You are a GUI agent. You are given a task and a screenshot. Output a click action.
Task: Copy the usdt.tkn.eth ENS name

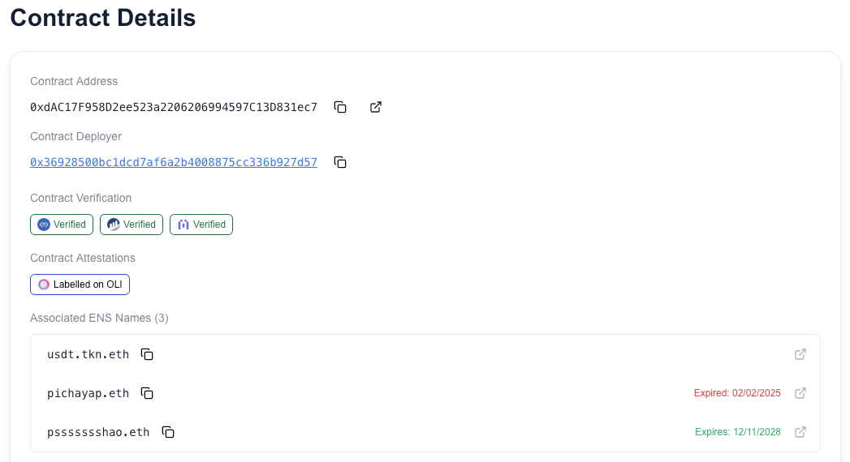click(x=147, y=354)
